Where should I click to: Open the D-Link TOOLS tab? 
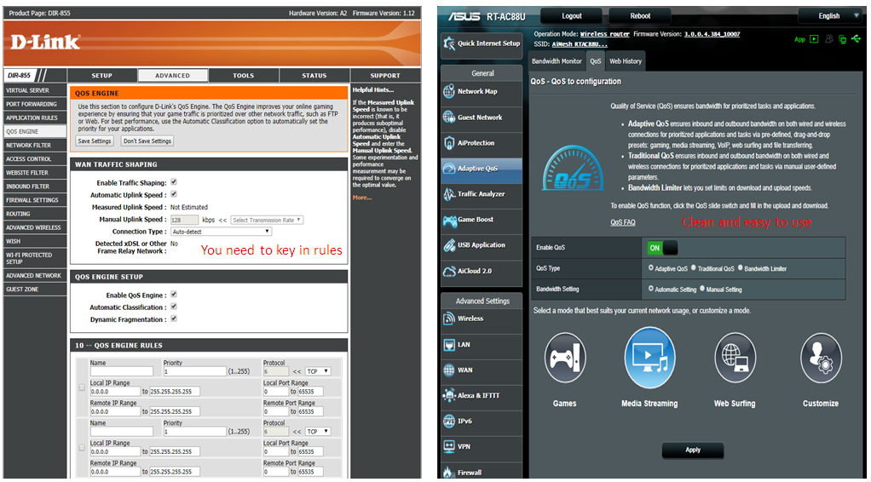pyautogui.click(x=243, y=76)
